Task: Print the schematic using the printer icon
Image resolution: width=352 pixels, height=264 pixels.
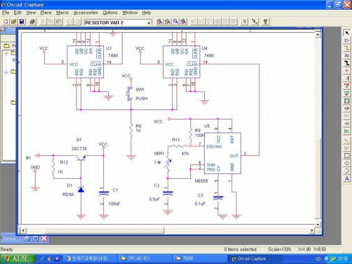Action: (x=32, y=22)
